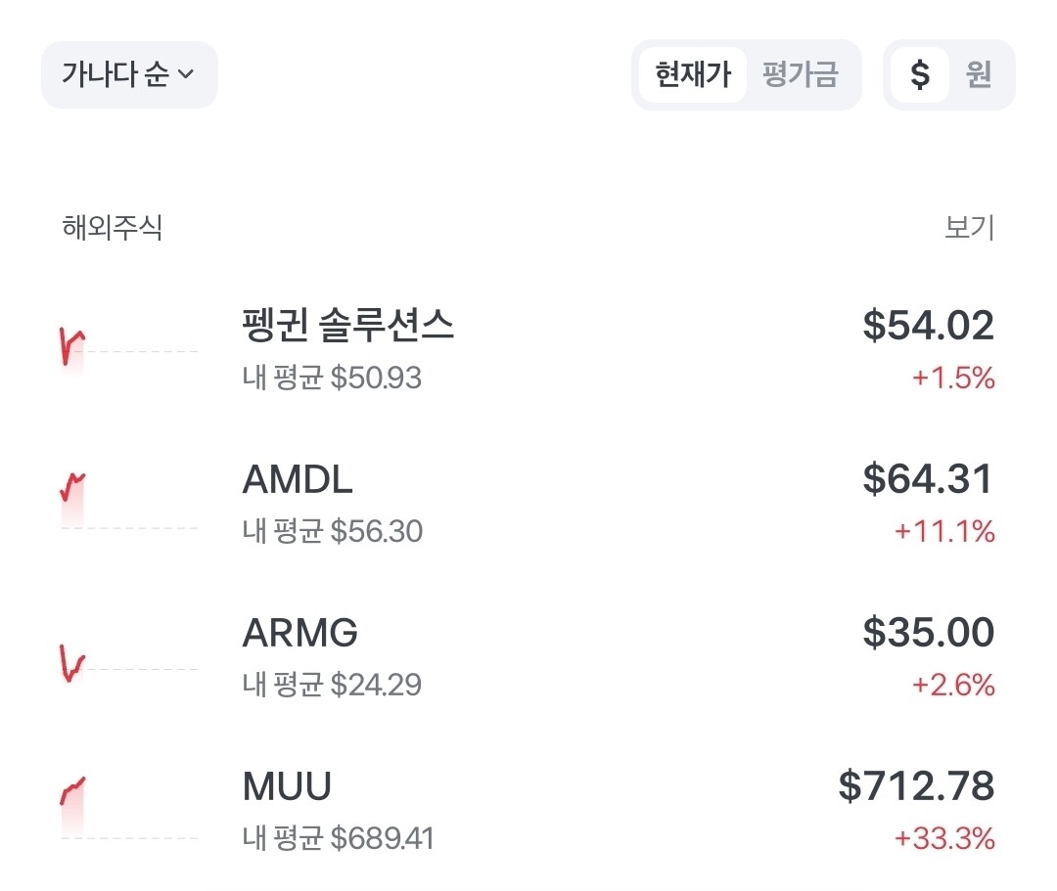The height and width of the screenshot is (891, 1057).
Task: Click the chevron arrow beside 가나다 순
Action: 186,74
